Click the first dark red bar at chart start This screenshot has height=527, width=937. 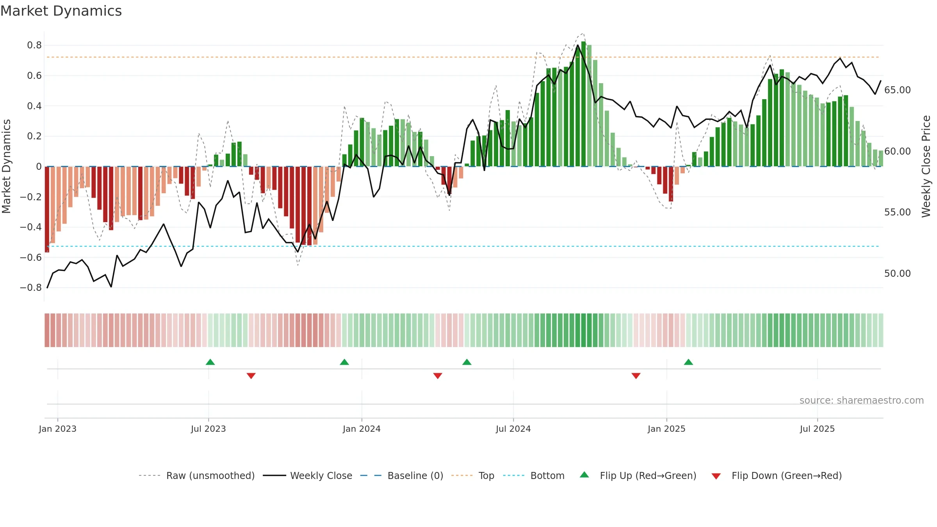point(47,209)
